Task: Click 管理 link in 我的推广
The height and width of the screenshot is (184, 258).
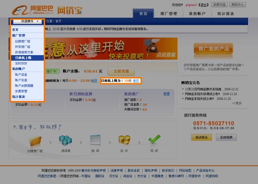Action: (x=166, y=94)
